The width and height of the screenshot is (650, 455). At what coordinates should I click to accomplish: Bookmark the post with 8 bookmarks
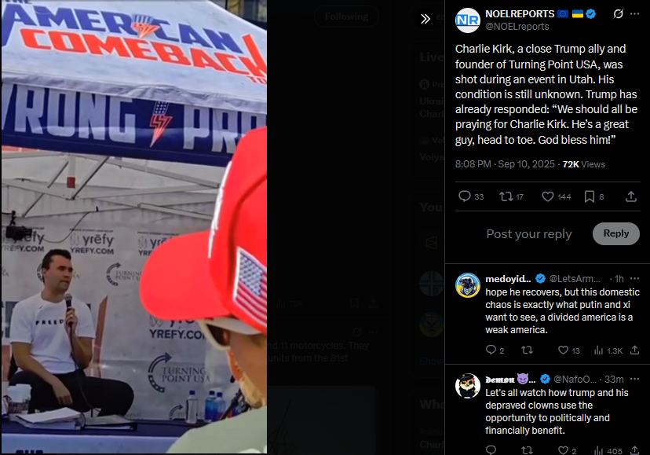click(x=593, y=196)
